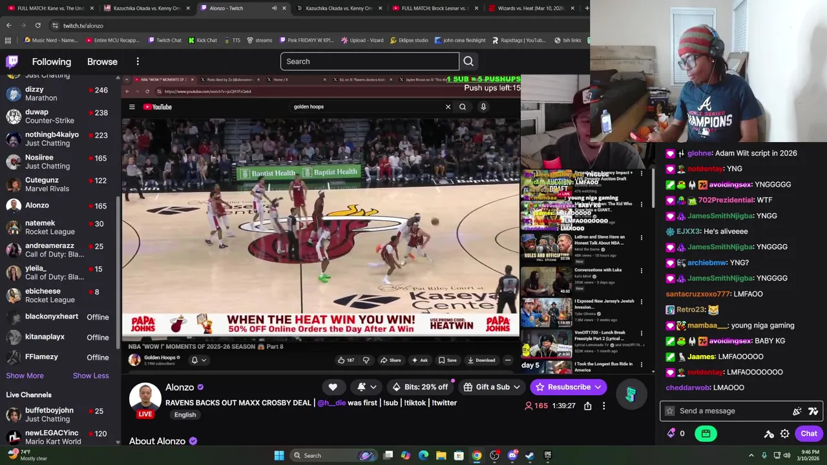This screenshot has height=465, width=827.
Task: Focus the Twitch Search box
Action: (x=370, y=61)
